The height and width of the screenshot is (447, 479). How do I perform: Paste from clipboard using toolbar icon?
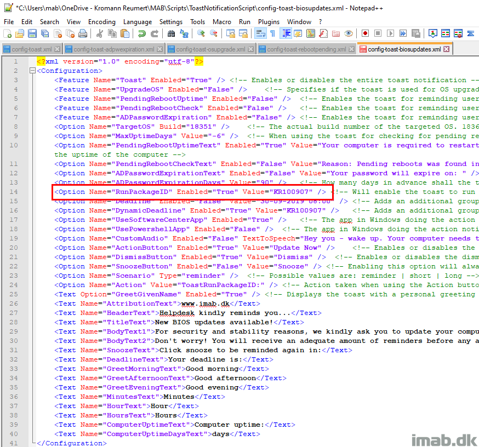click(125, 33)
